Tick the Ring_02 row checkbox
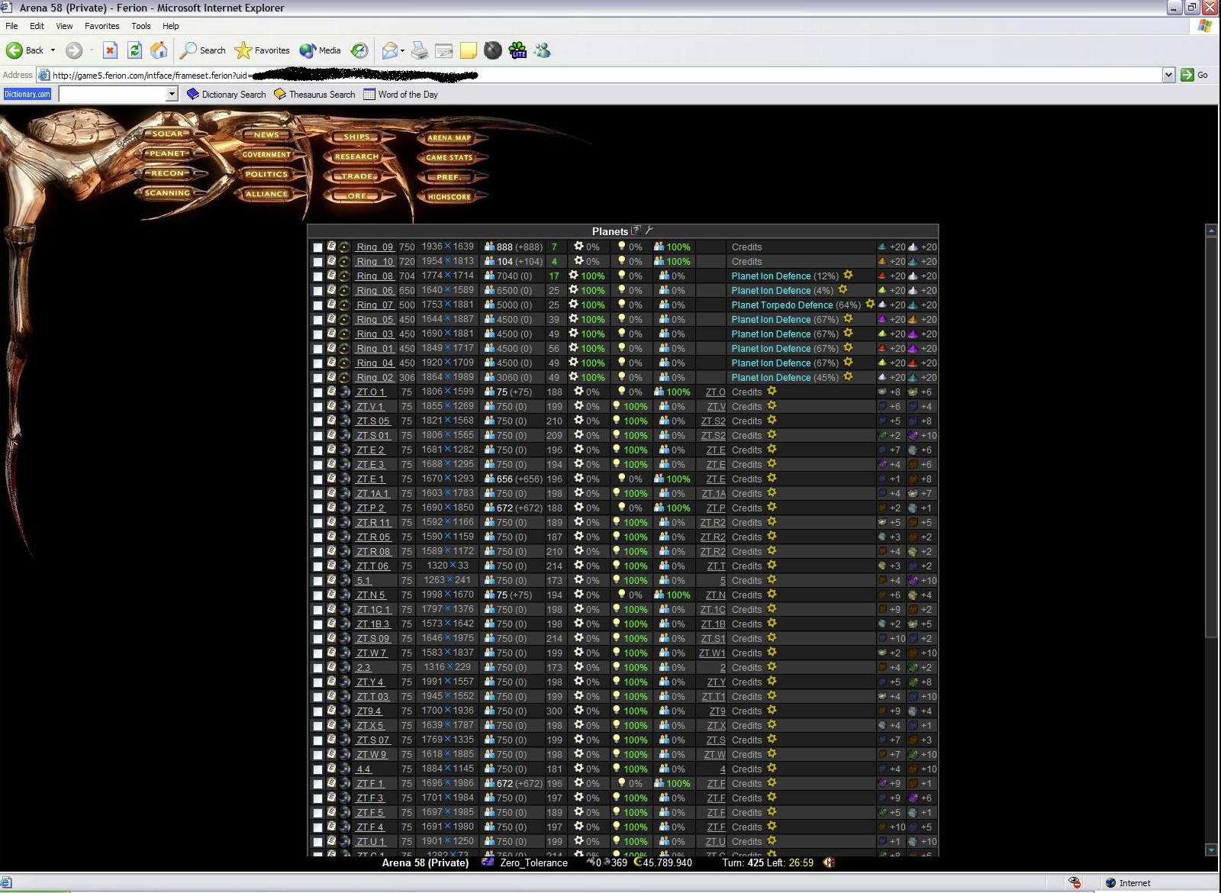 coord(318,377)
